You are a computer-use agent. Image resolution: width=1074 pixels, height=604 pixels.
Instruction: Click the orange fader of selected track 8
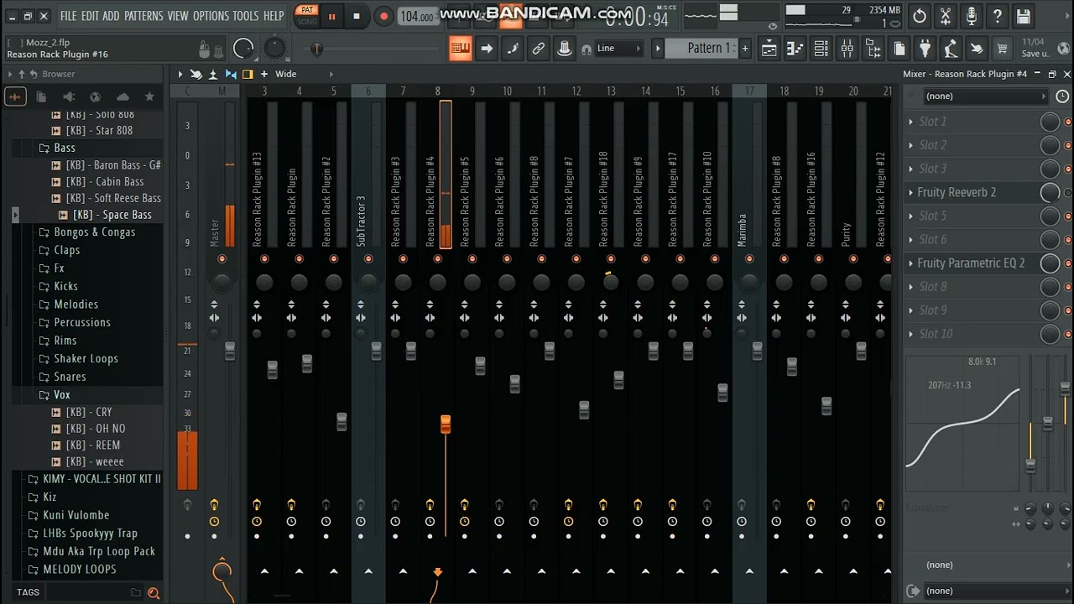pos(446,424)
